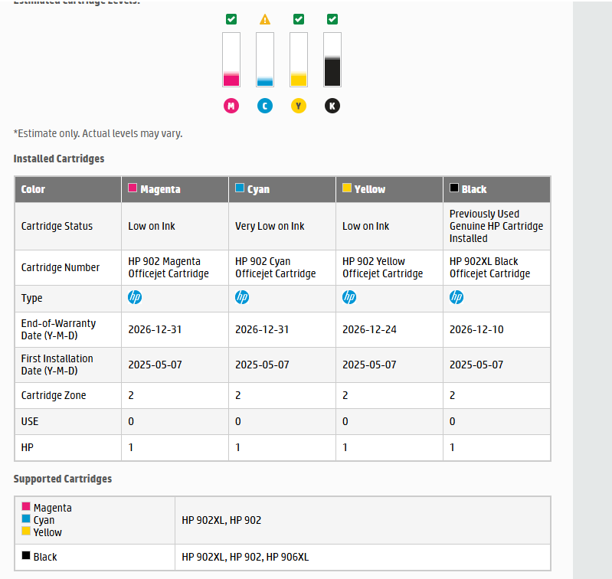
Task: Click the cyan ink level gauge
Action: 265,60
